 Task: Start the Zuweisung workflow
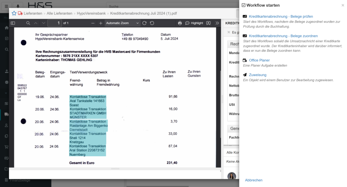tap(258, 75)
